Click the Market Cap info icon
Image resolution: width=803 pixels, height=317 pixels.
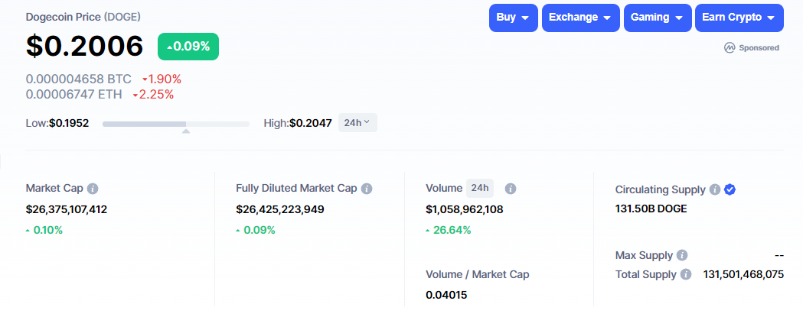[x=93, y=189]
